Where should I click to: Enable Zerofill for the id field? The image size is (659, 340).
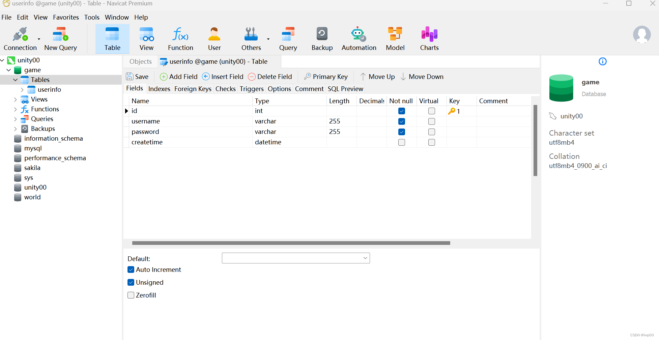pos(131,295)
